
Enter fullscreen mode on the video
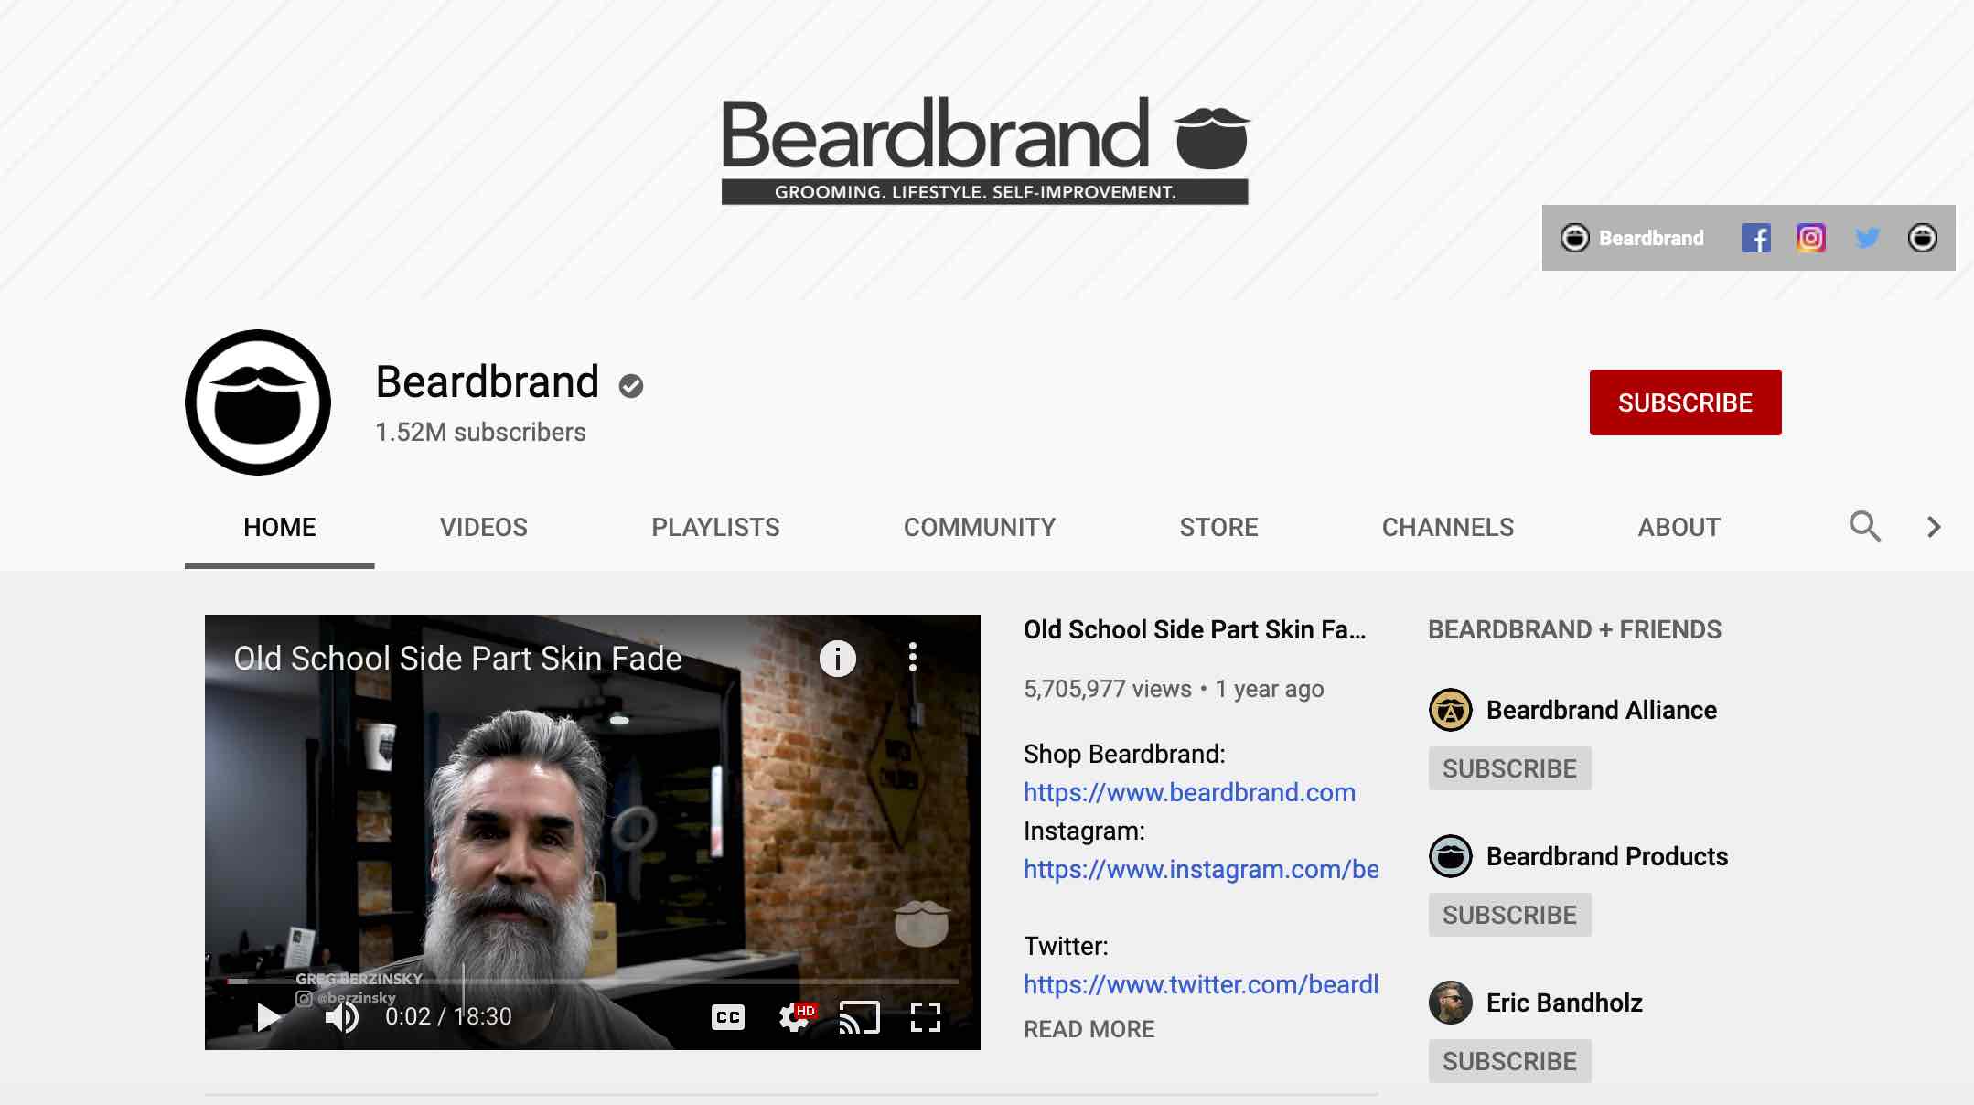(x=926, y=1017)
